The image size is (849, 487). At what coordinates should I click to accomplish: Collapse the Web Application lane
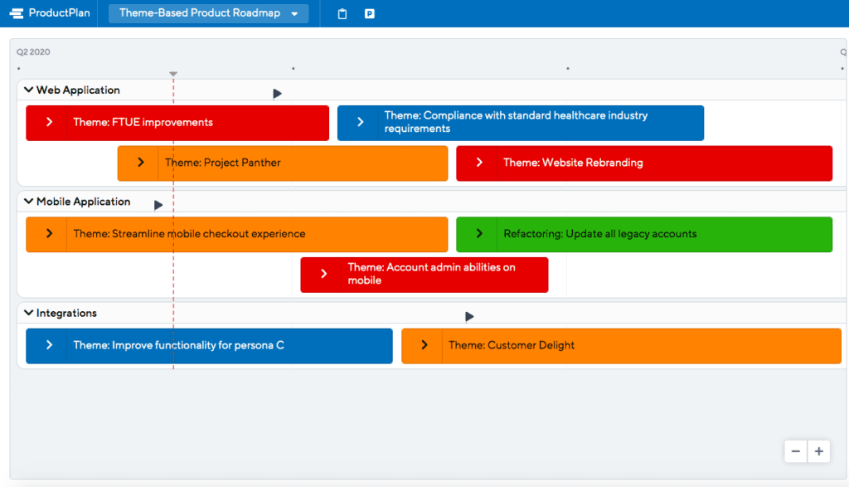pos(29,90)
